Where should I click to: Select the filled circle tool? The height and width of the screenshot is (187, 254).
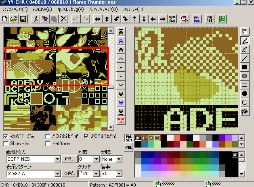pyautogui.click(x=245, y=93)
